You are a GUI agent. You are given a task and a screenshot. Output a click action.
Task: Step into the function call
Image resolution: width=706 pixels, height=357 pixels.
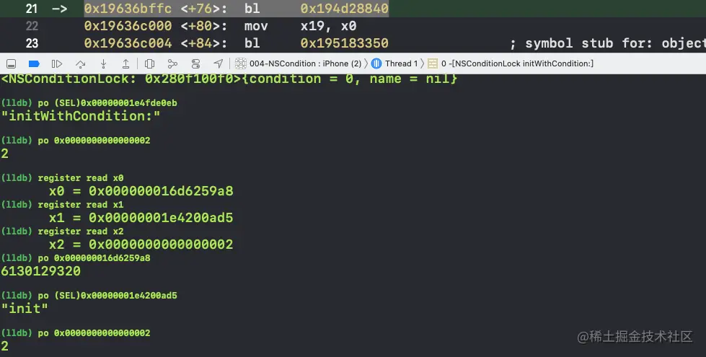(x=104, y=64)
